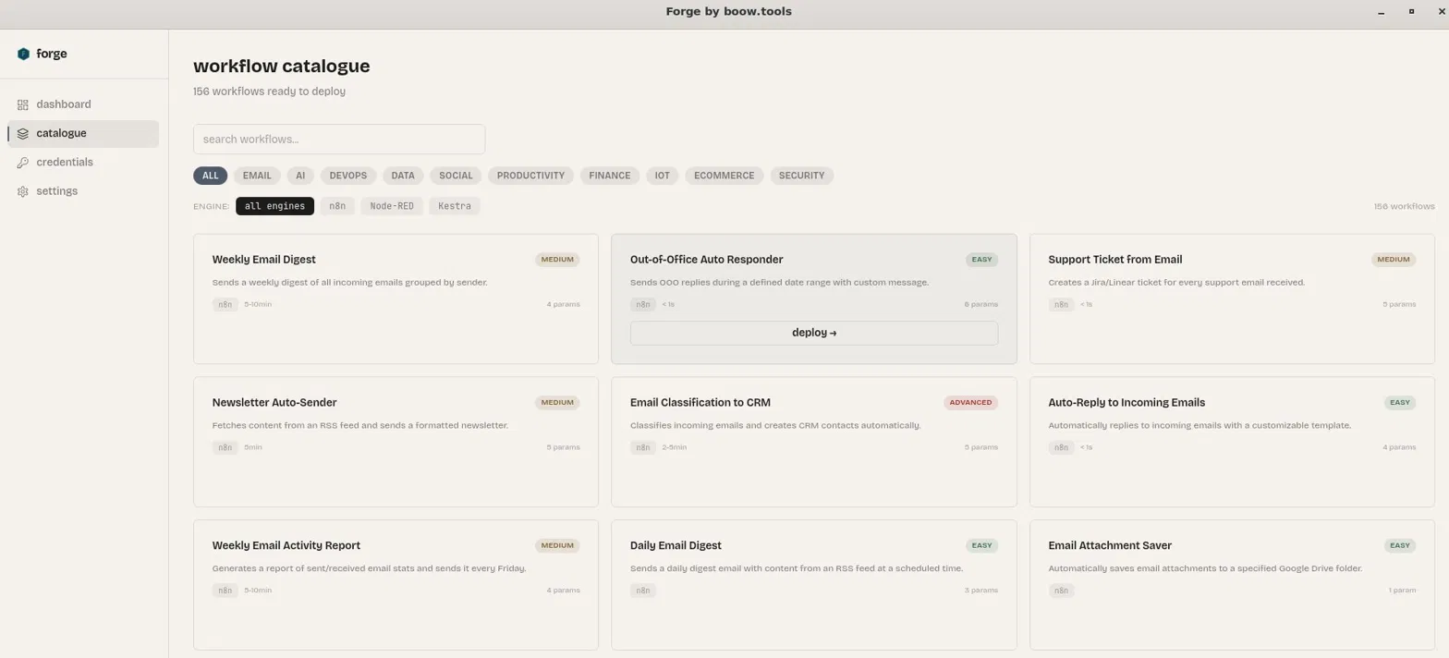Click '2-5min' on Email Classification card

675,447
